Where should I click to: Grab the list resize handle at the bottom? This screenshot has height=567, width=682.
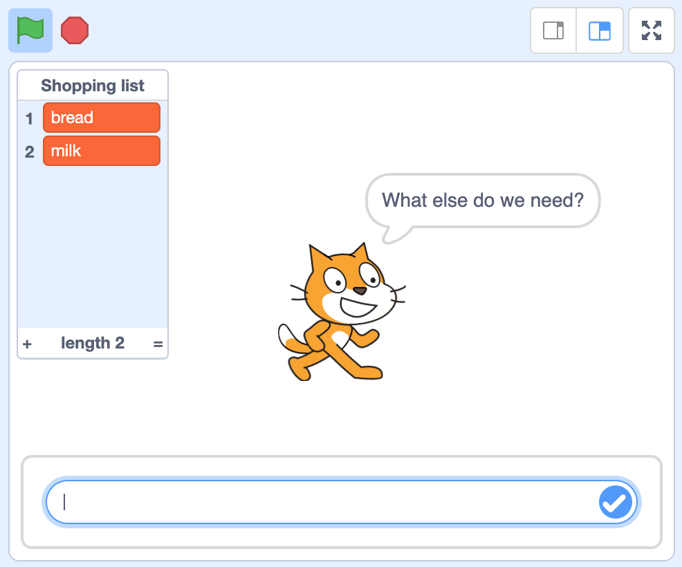pos(158,344)
